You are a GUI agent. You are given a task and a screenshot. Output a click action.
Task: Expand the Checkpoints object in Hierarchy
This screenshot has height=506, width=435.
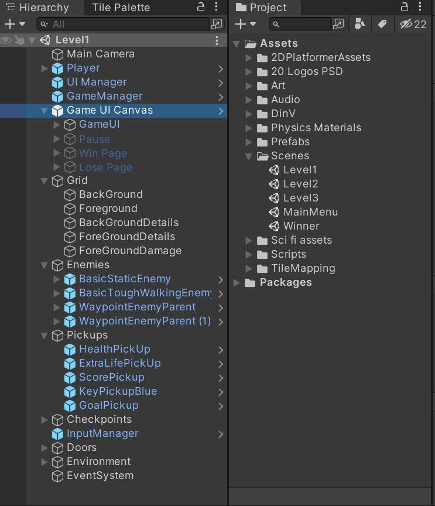tap(44, 420)
